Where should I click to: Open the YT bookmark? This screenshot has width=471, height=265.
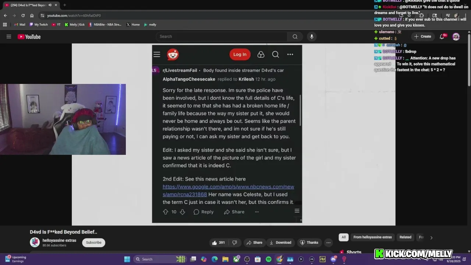(x=56, y=25)
